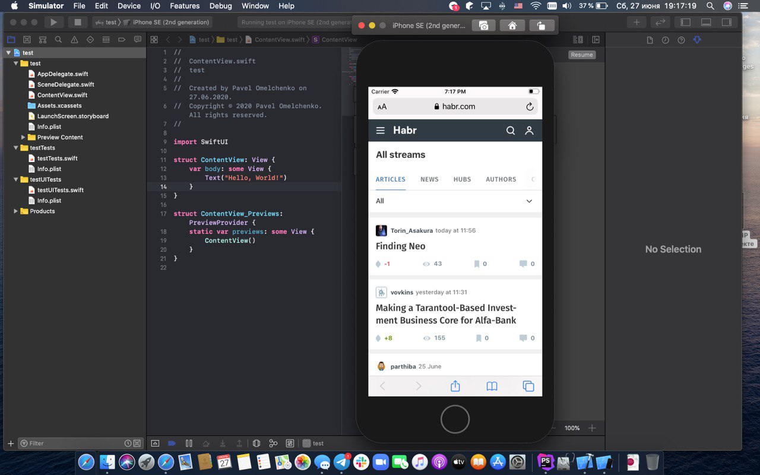Open scheme selector iPhone SE destination

(166, 22)
